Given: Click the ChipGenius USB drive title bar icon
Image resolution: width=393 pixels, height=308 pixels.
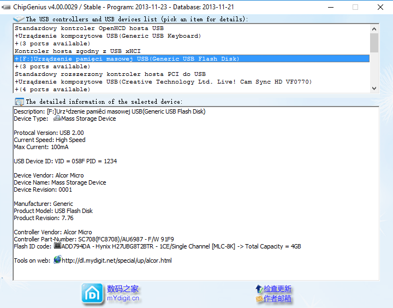Looking at the screenshot, I should (x=6, y=7).
